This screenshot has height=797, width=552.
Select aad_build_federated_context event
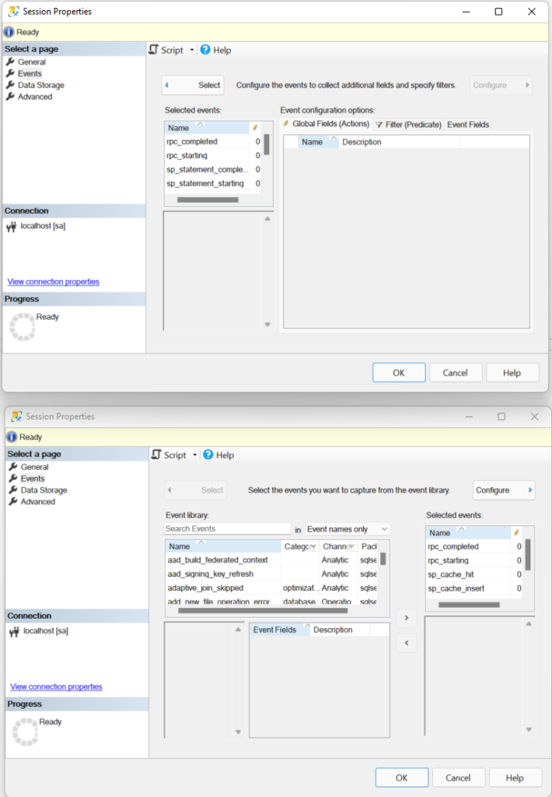pyautogui.click(x=271, y=560)
